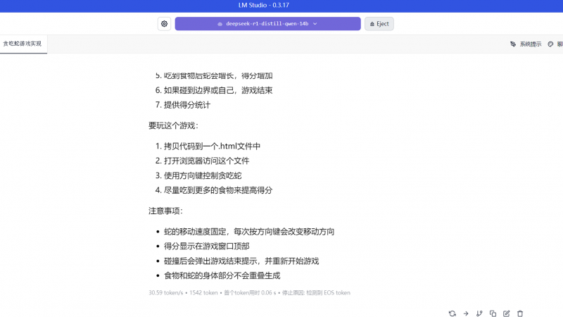
Task: Delete the message with trash icon
Action: (x=520, y=313)
